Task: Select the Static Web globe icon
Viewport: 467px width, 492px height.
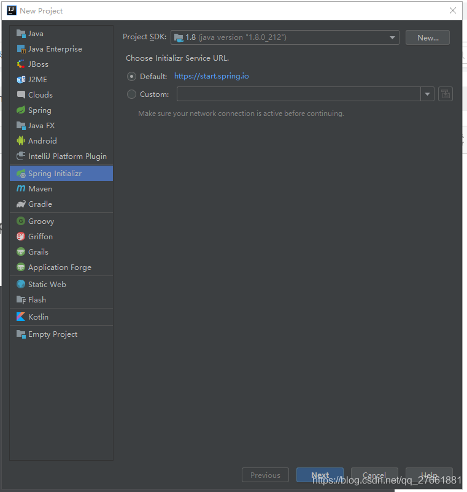Action: 21,284
